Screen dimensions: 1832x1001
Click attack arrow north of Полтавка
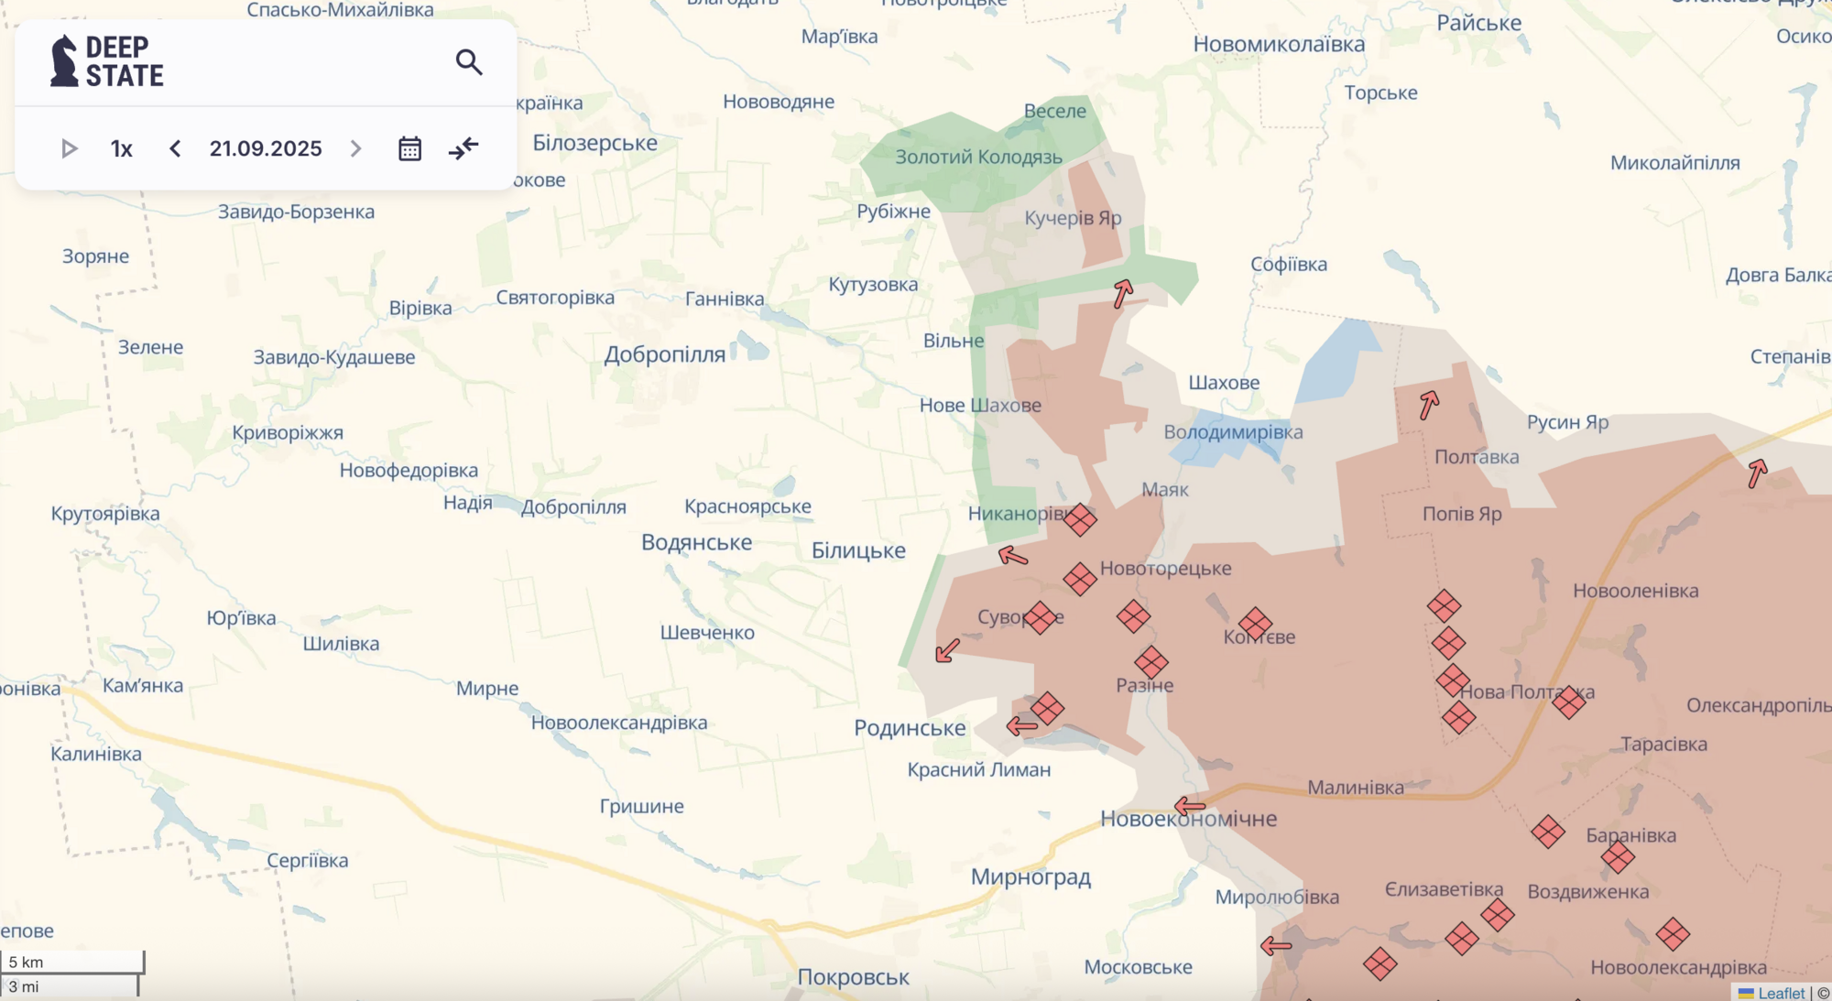tap(1429, 404)
